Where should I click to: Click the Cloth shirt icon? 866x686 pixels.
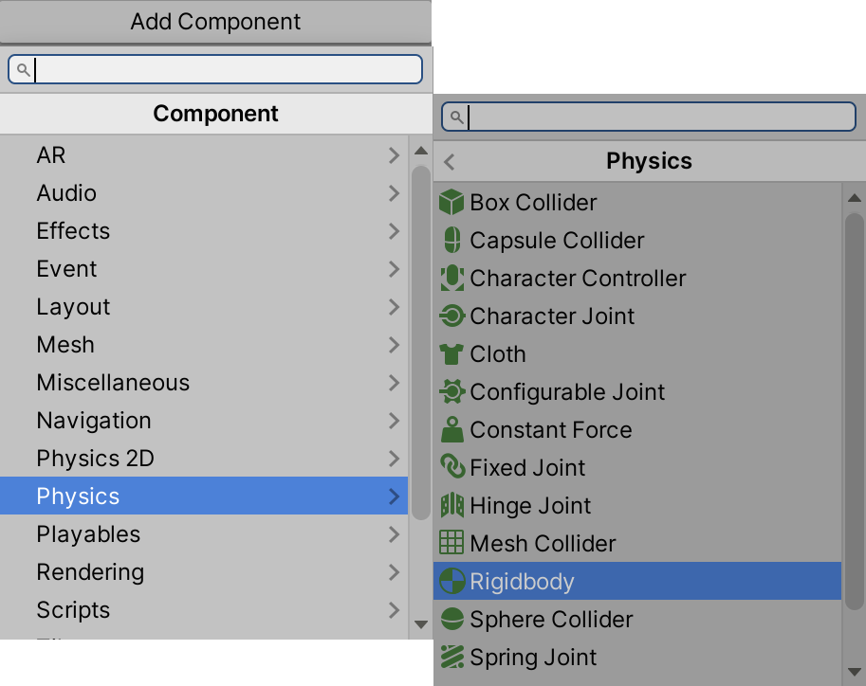(x=452, y=354)
